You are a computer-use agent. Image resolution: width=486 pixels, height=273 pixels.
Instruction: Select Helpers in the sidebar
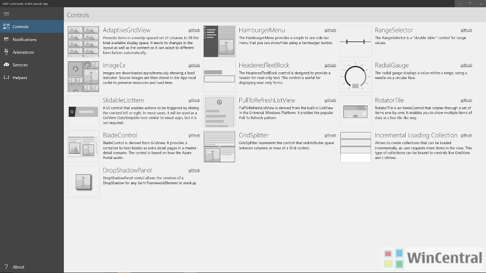32,77
